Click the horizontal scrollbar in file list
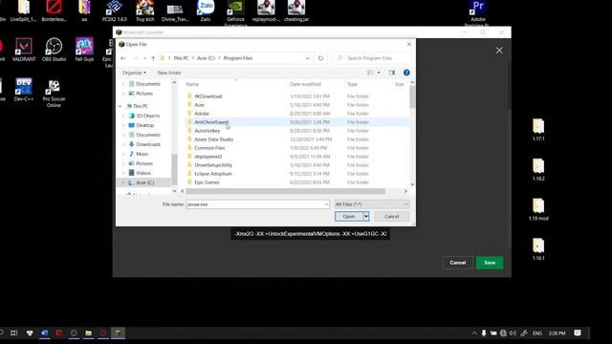Screen dimensions: 612x344 (x=286, y=191)
